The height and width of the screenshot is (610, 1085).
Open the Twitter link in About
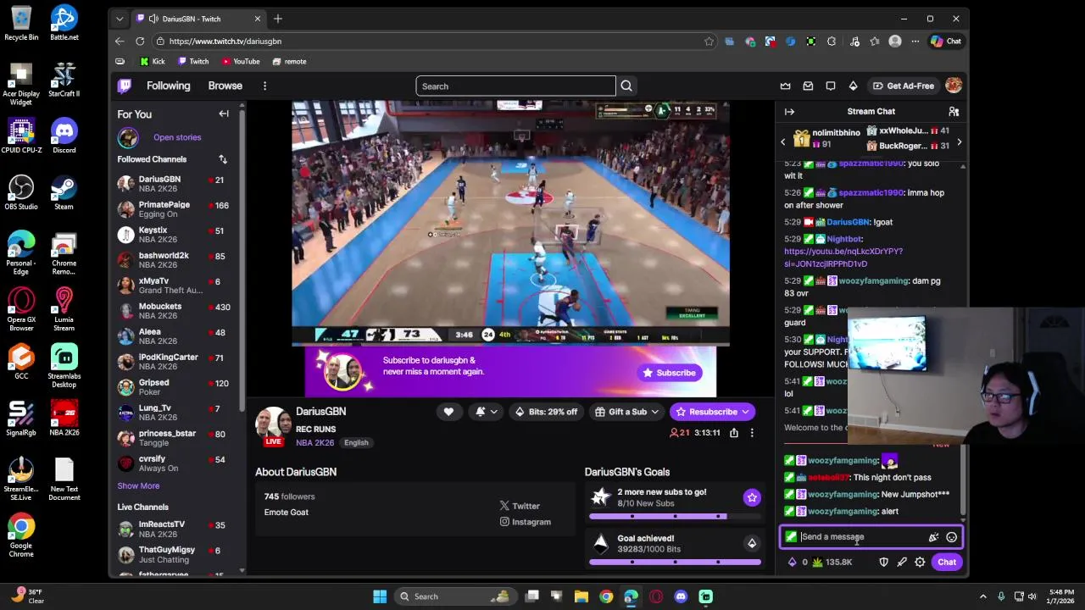tap(520, 506)
